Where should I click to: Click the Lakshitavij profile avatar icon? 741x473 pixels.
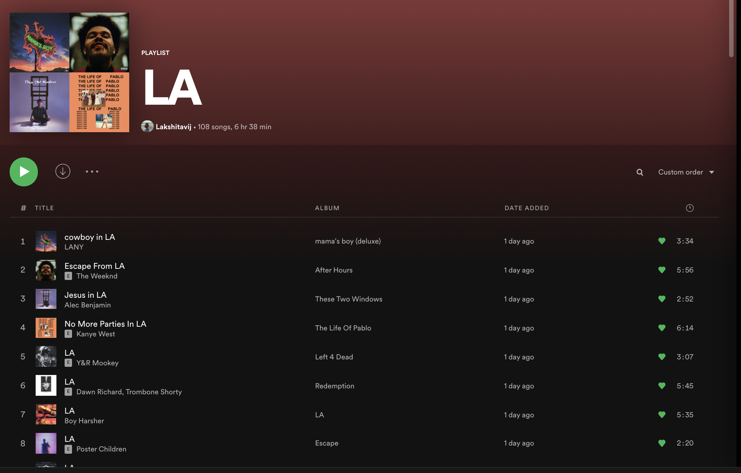click(147, 127)
